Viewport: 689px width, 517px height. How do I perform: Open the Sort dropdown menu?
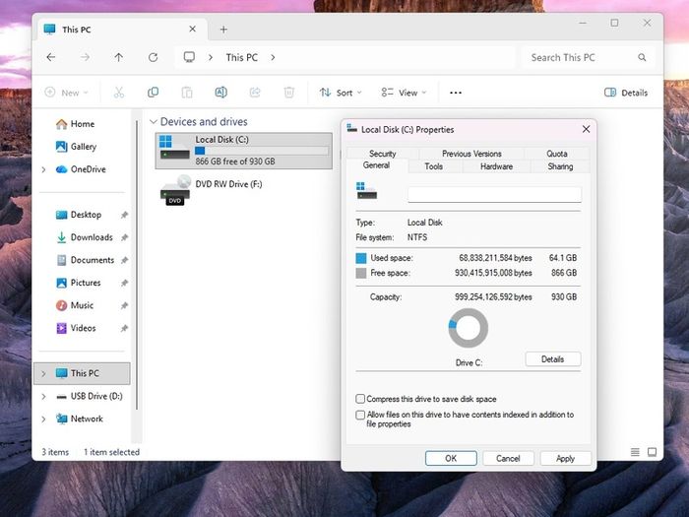click(x=341, y=93)
